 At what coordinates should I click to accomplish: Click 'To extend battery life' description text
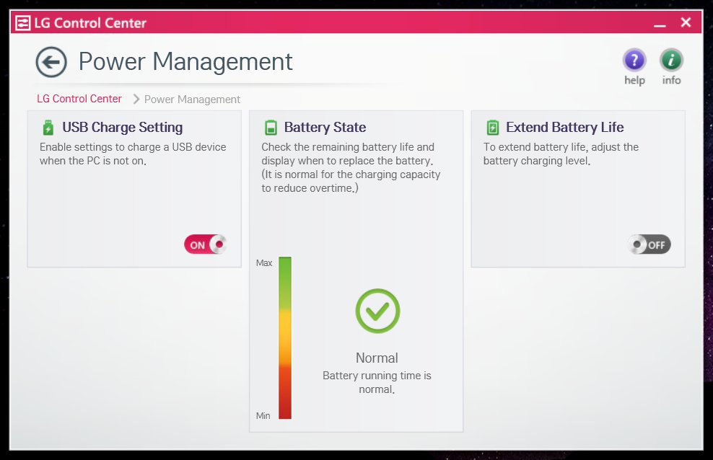tap(561, 154)
